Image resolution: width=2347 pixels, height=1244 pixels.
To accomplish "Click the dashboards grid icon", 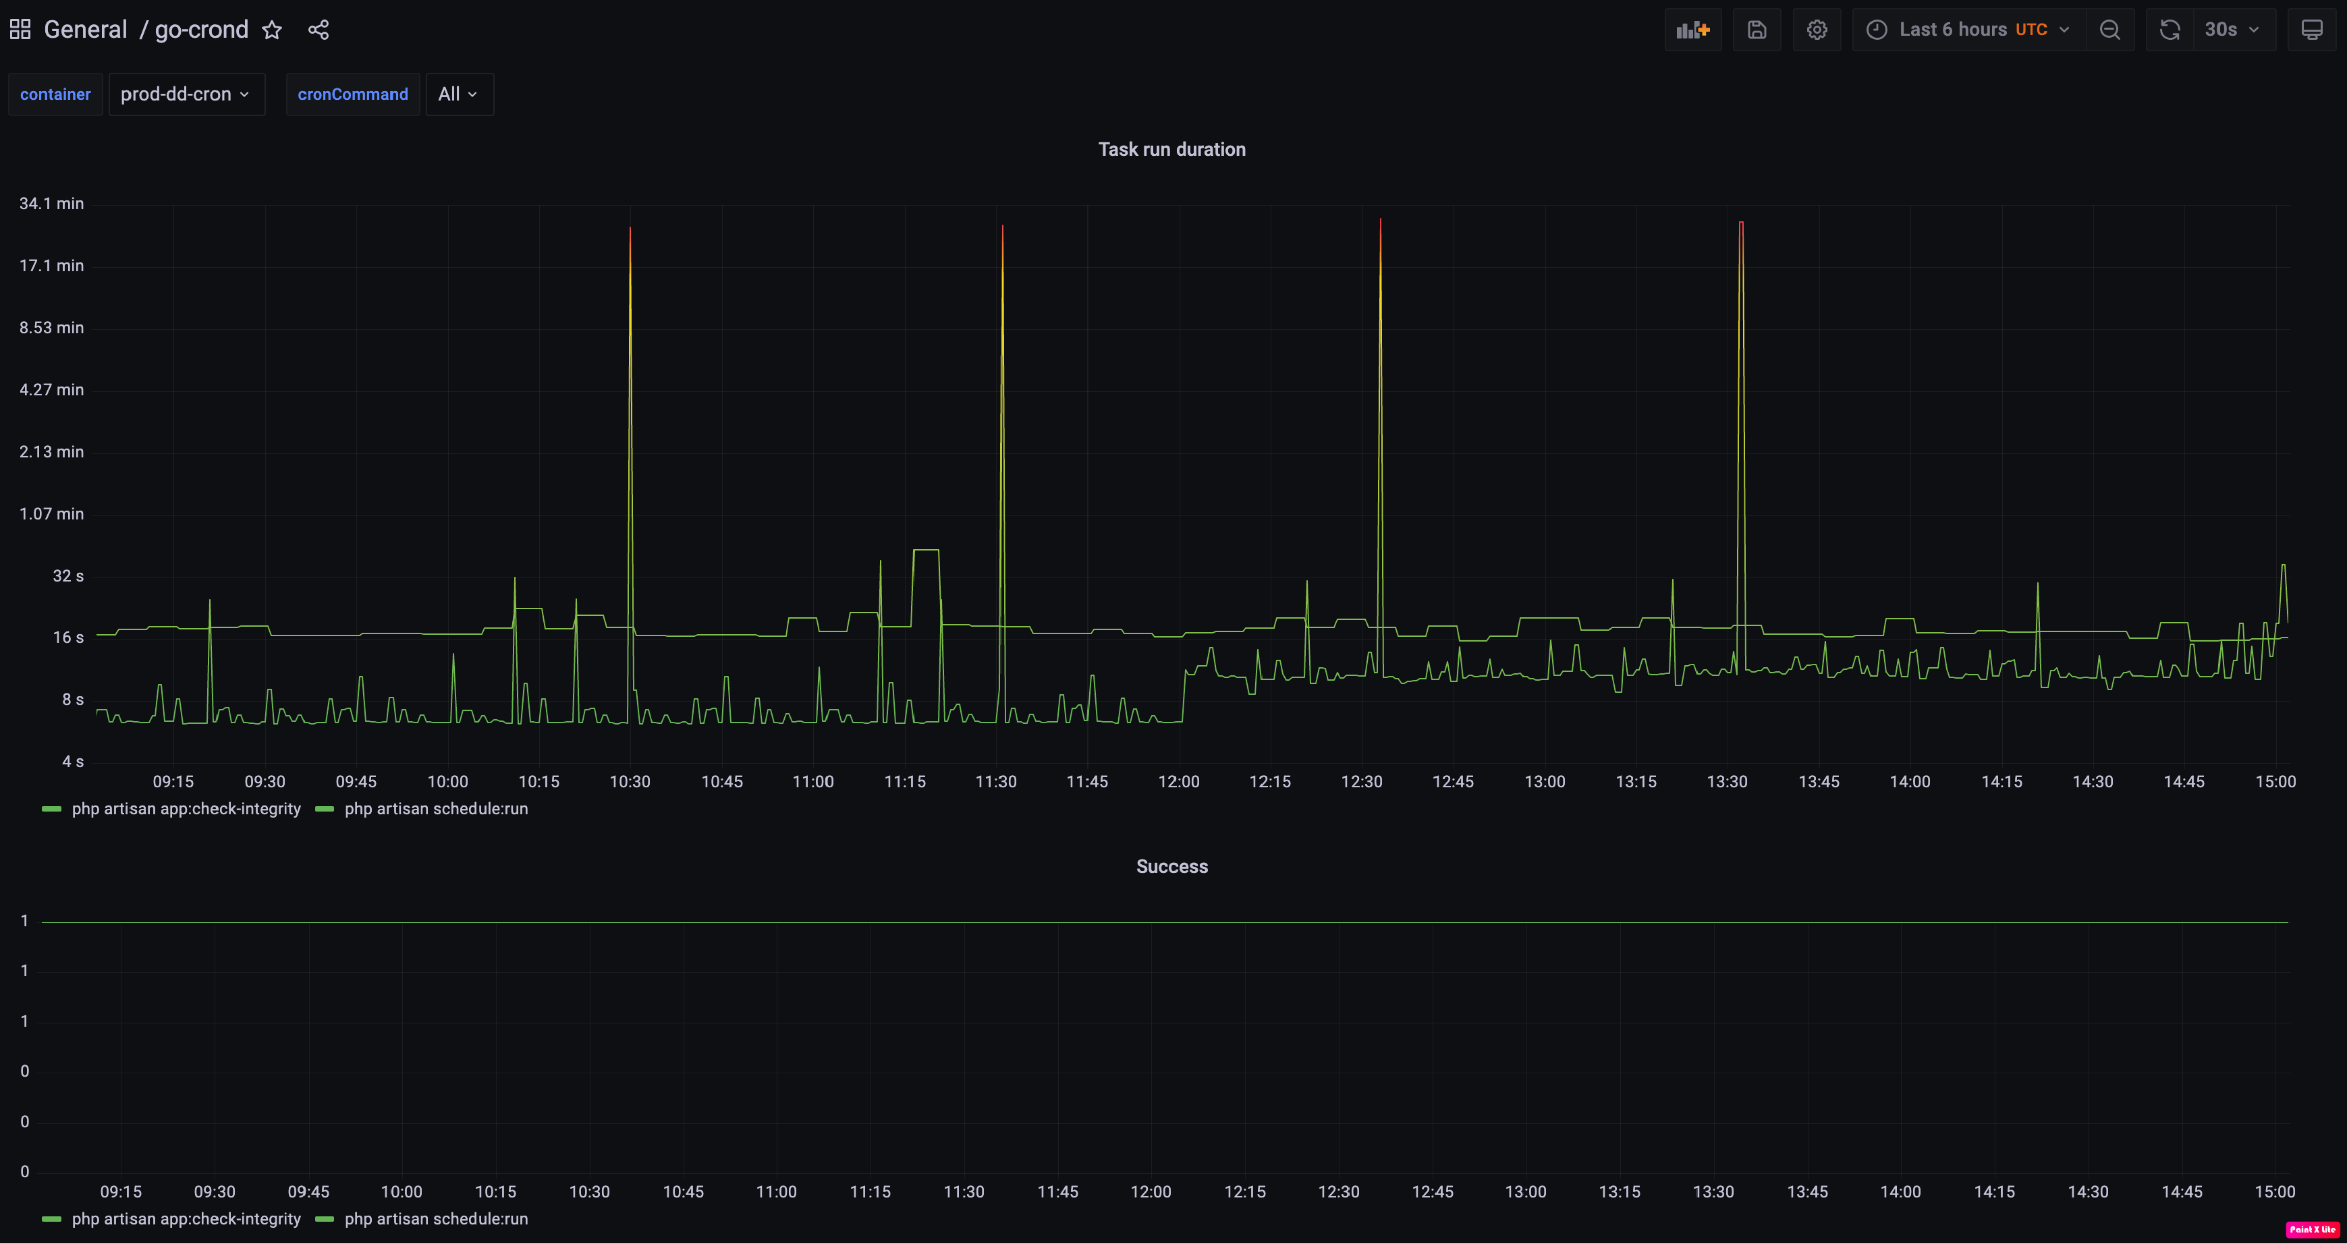I will [x=20, y=30].
